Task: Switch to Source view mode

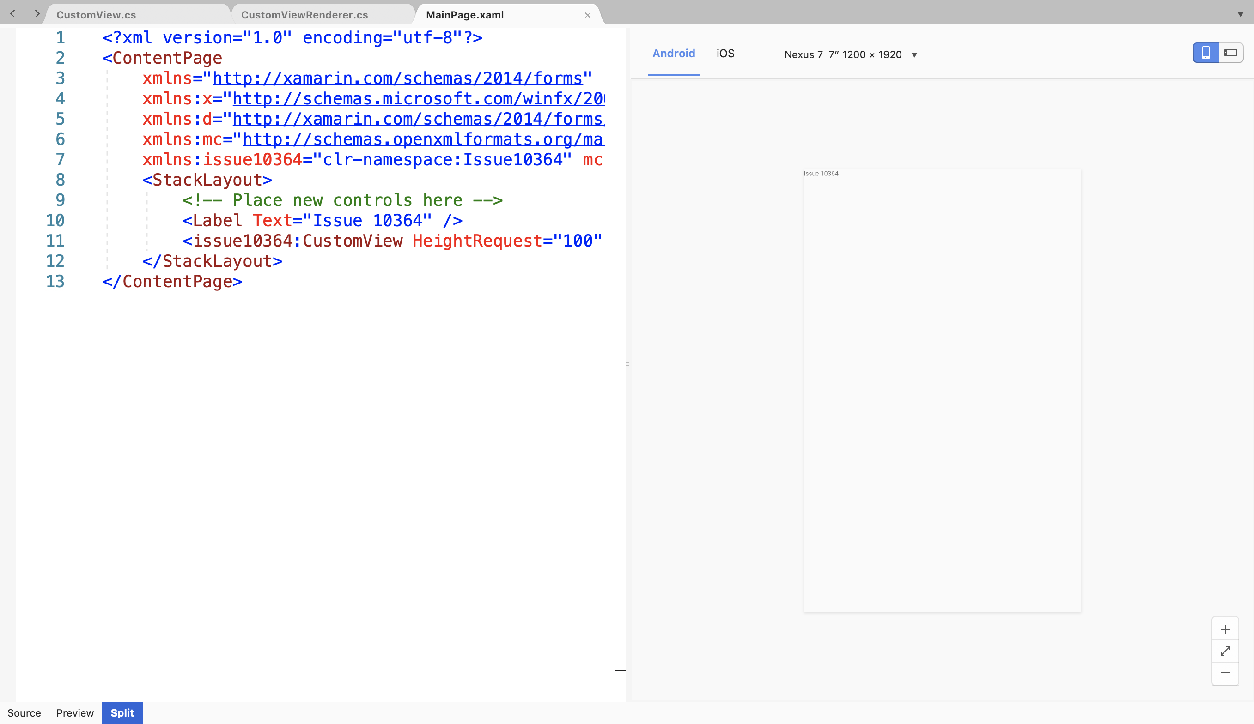Action: tap(25, 712)
